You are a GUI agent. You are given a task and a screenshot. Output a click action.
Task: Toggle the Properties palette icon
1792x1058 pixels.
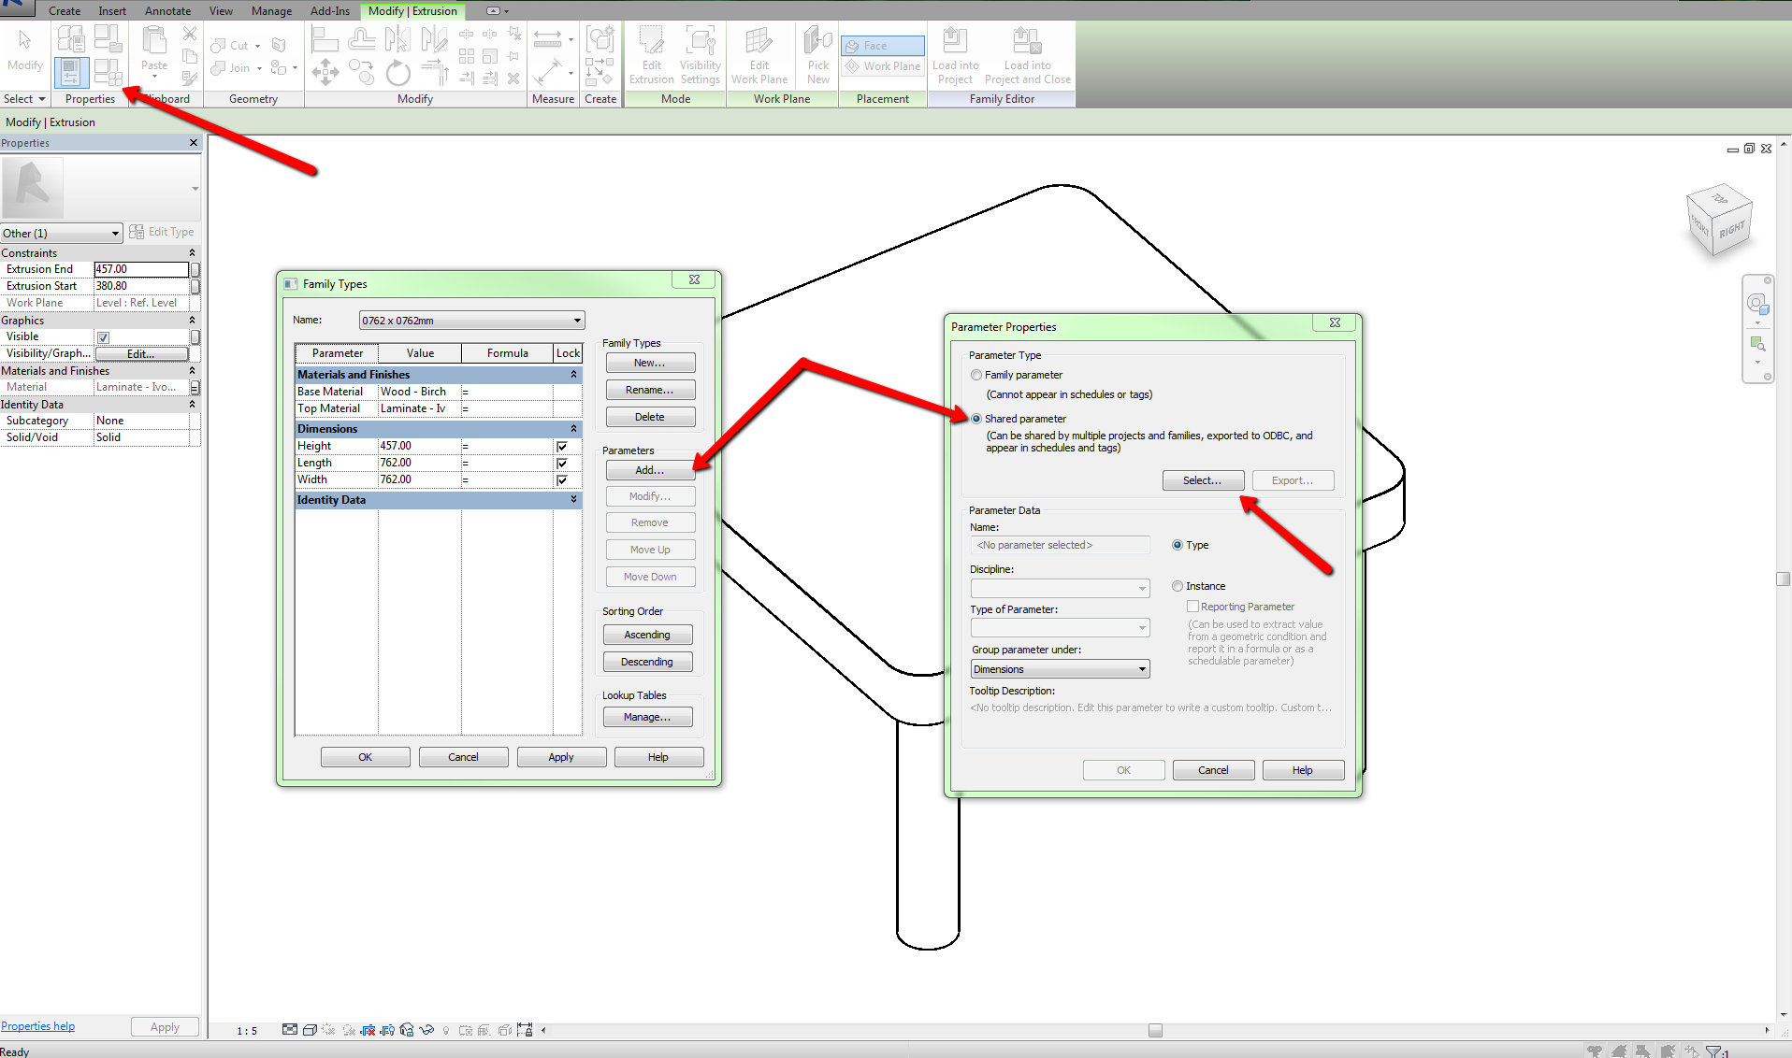point(71,72)
